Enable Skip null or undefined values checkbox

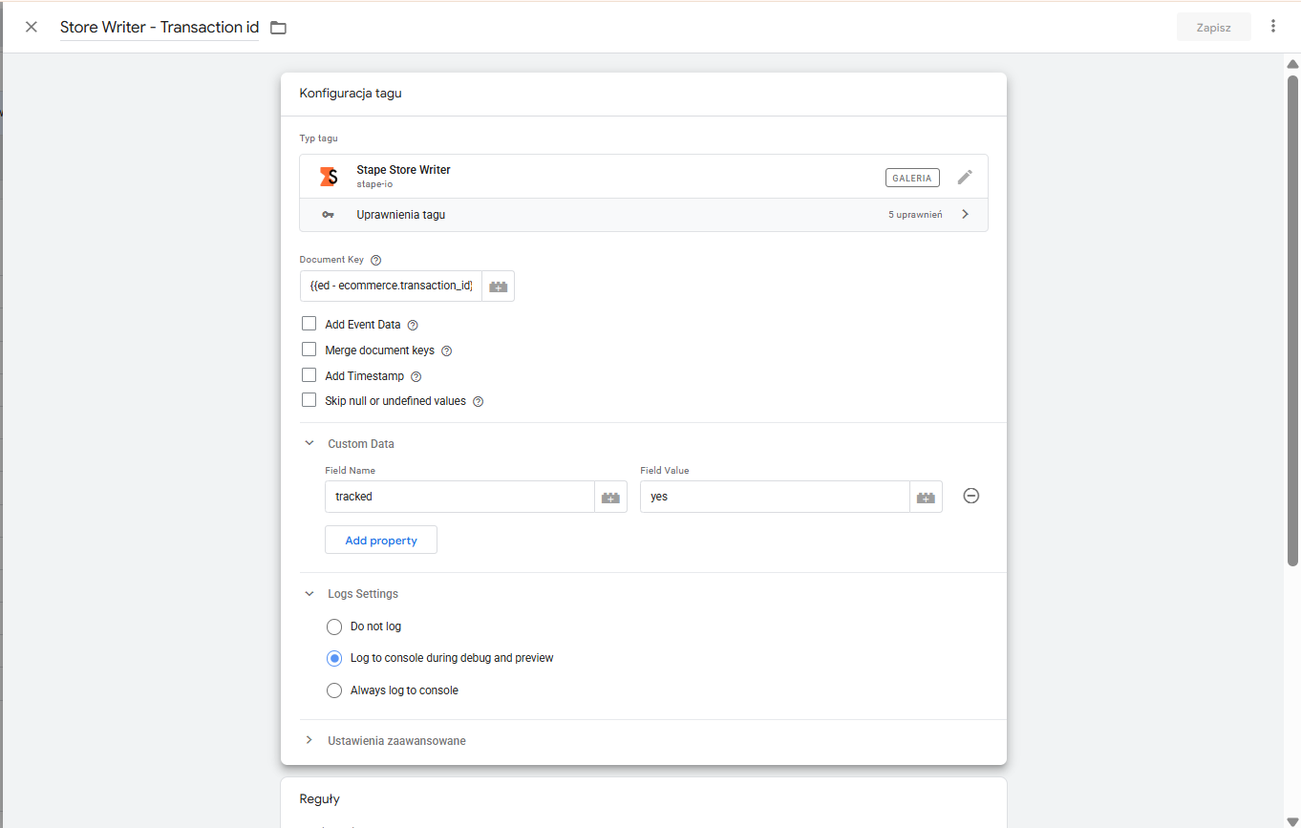point(309,401)
